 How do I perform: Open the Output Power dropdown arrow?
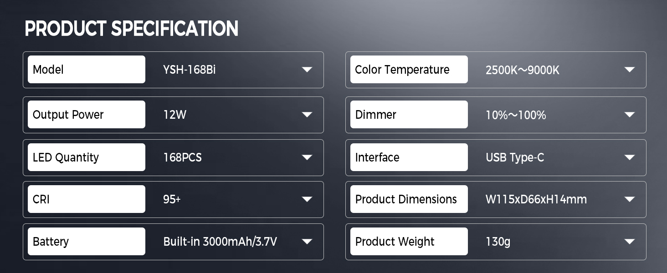[x=307, y=115]
